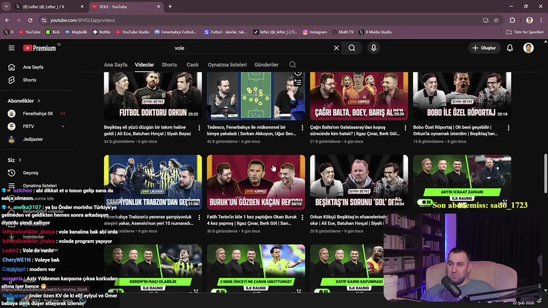This screenshot has width=548, height=308.
Task: Open options for Çağrı Balta'nın video
Action: pos(405,128)
